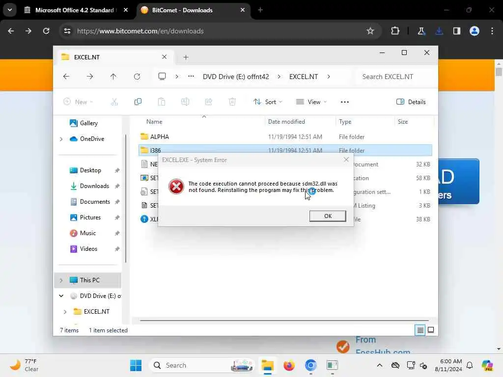Go up one folder level in Explorer
Screen dimensions: 503x377
click(113, 77)
